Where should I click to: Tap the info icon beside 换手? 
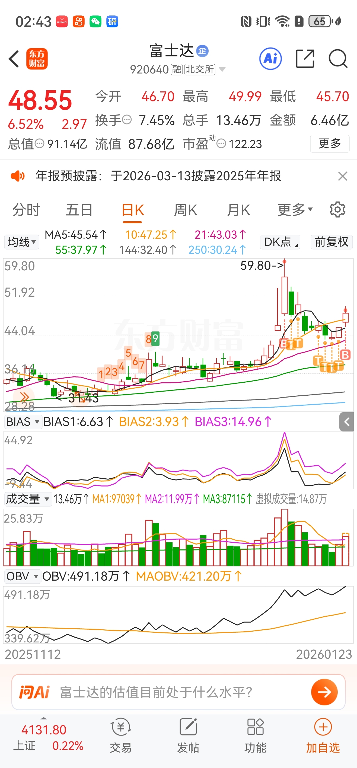coord(127,120)
